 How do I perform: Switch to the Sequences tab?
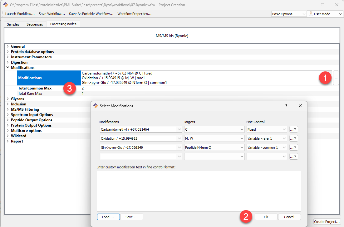click(x=35, y=24)
